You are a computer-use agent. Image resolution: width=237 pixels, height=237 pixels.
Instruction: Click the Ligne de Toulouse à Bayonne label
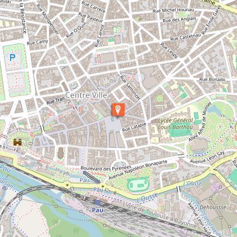pyautogui.click(x=160, y=215)
